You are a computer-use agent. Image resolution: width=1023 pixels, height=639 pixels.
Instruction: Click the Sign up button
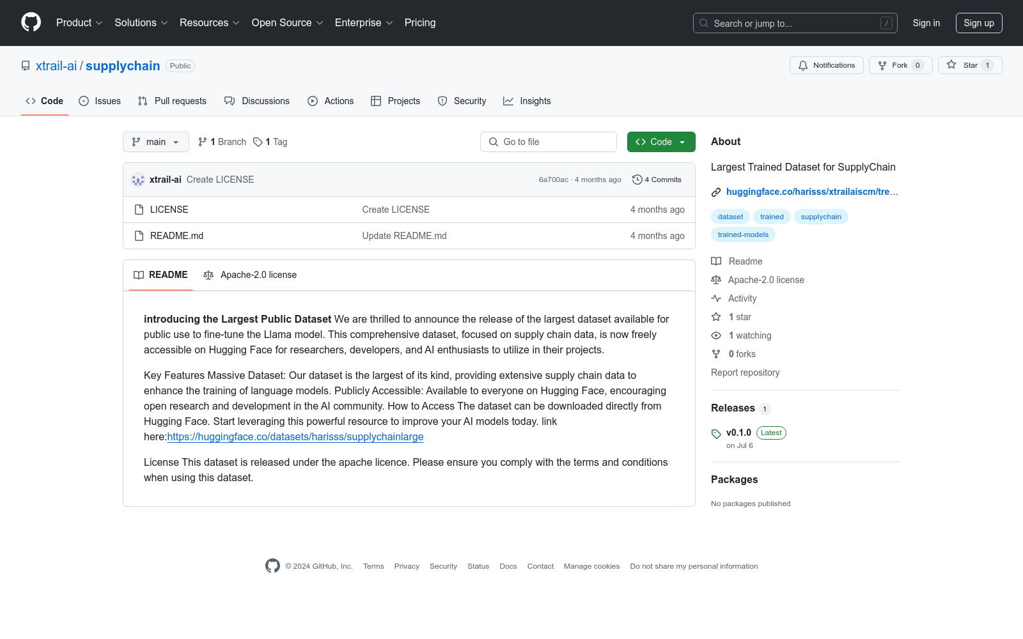pyautogui.click(x=979, y=23)
